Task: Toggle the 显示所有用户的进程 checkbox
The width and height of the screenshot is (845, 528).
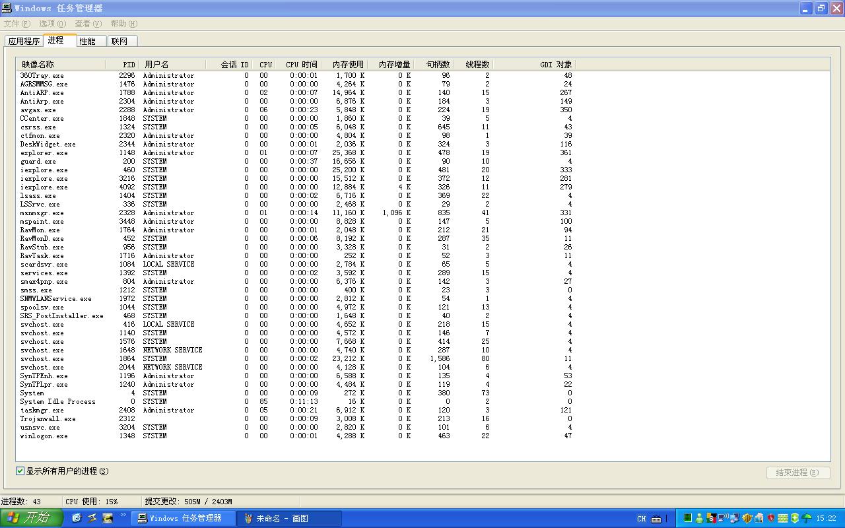Action: (x=20, y=471)
